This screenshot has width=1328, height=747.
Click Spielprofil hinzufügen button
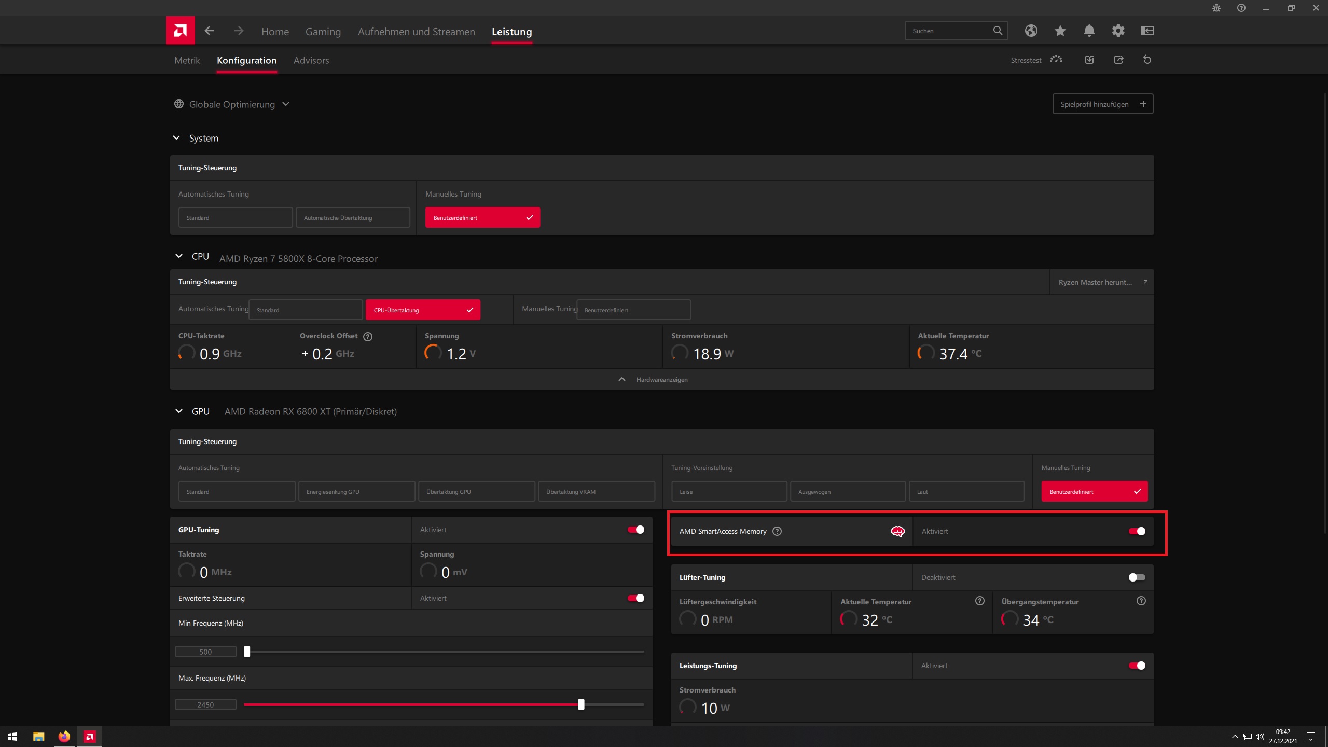click(1102, 104)
